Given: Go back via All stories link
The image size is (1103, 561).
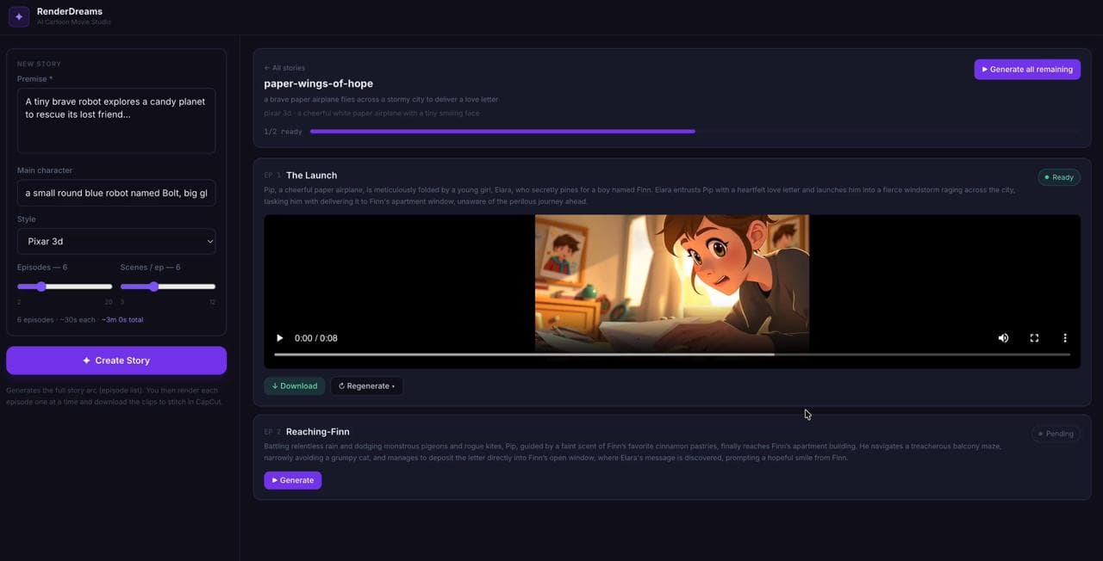Looking at the screenshot, I should coord(284,68).
